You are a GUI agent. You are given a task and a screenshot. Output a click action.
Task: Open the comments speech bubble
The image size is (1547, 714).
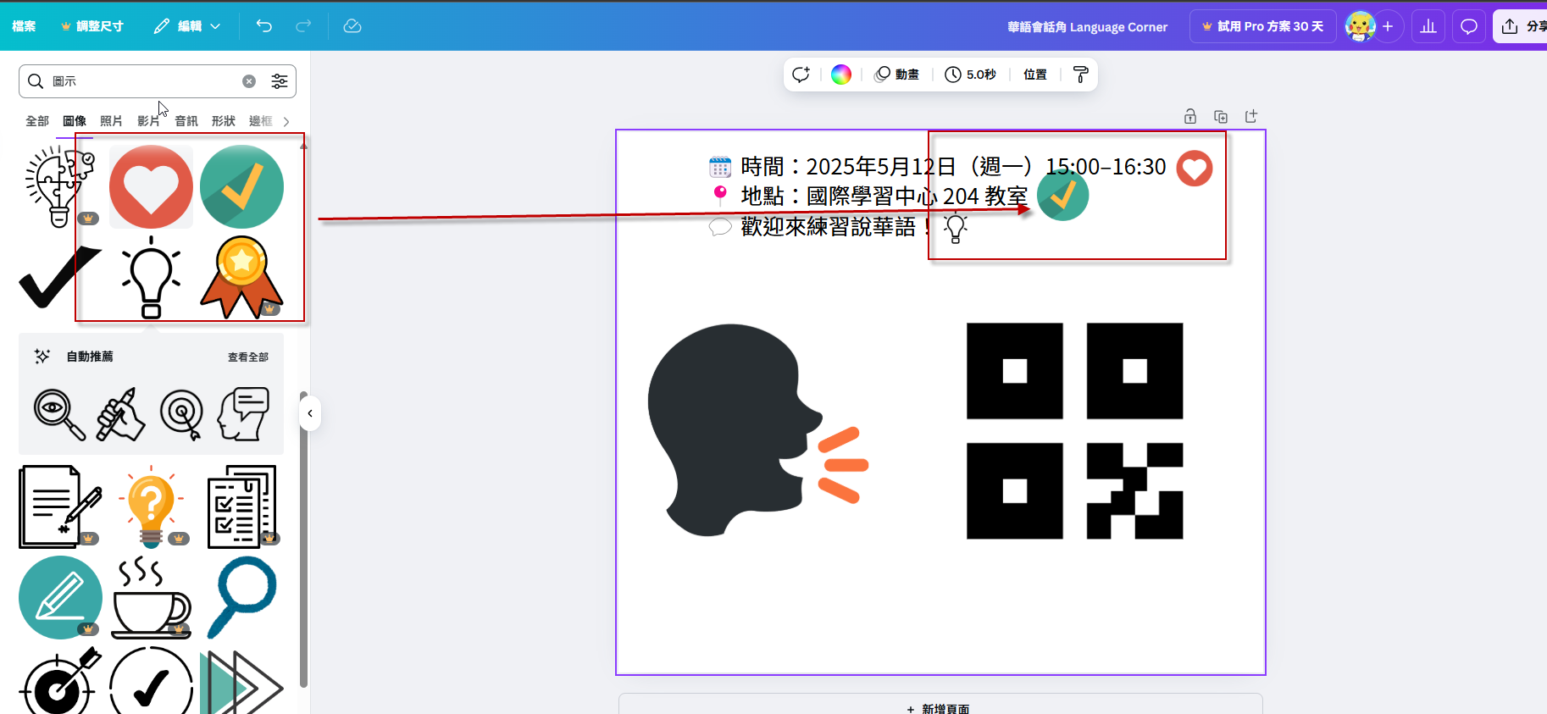click(x=1469, y=26)
